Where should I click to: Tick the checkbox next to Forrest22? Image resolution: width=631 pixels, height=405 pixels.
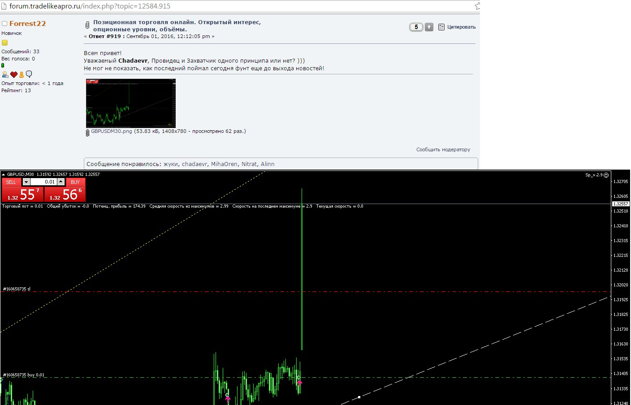pos(4,24)
